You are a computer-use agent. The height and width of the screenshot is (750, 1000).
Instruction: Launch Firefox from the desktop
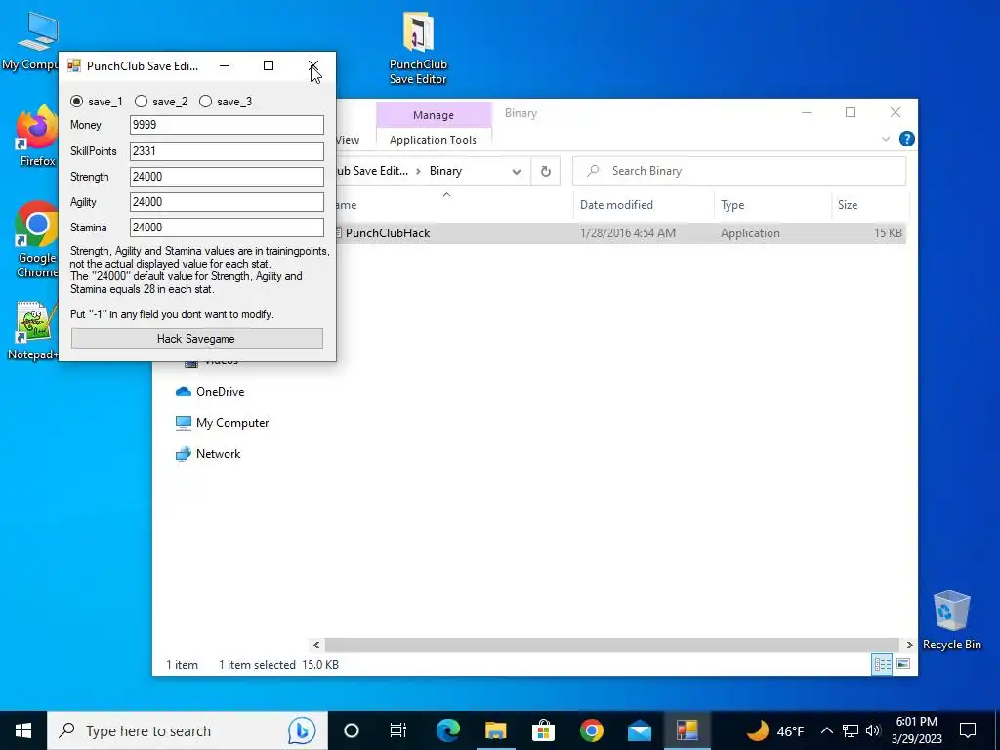(x=37, y=137)
